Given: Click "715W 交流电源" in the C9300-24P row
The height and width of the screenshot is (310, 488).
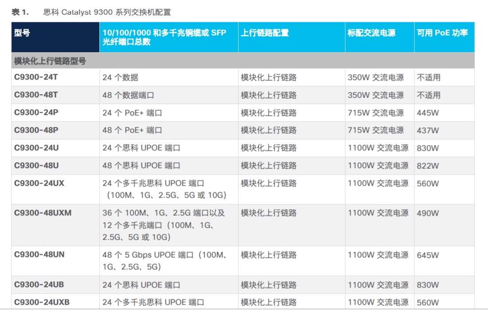Looking at the screenshot, I should [x=376, y=113].
